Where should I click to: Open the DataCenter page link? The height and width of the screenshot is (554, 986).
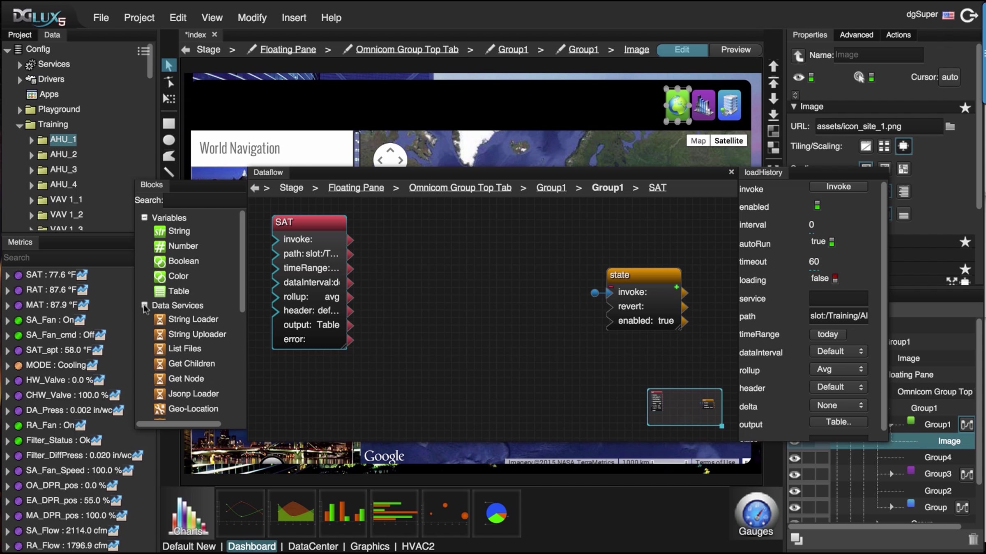coord(313,547)
